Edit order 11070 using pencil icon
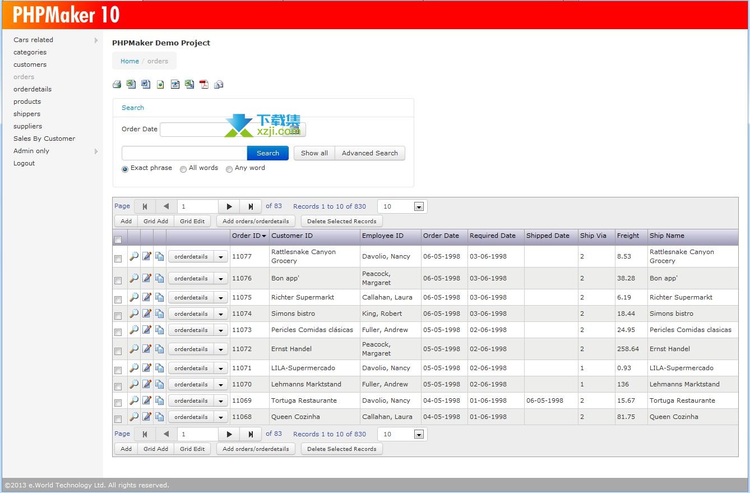Screen dimensions: 750x493 [147, 384]
